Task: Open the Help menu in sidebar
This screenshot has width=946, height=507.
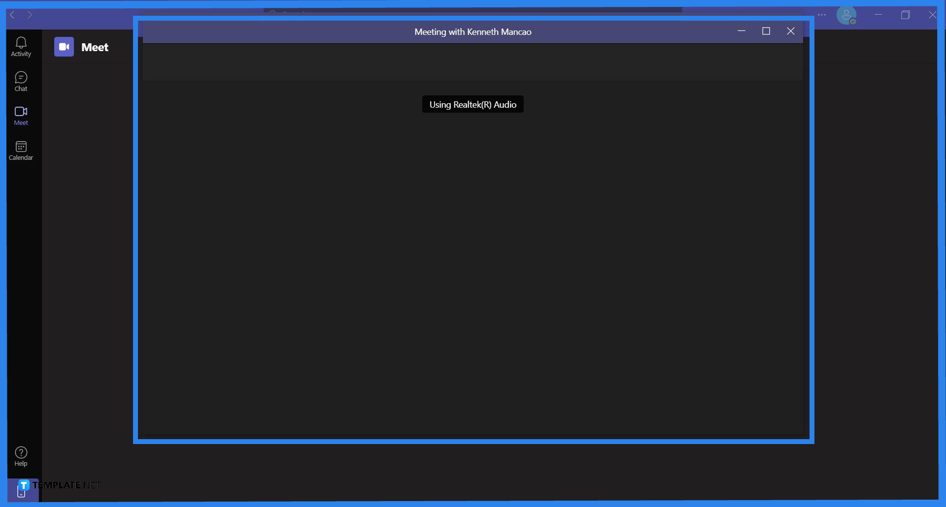Action: (21, 456)
